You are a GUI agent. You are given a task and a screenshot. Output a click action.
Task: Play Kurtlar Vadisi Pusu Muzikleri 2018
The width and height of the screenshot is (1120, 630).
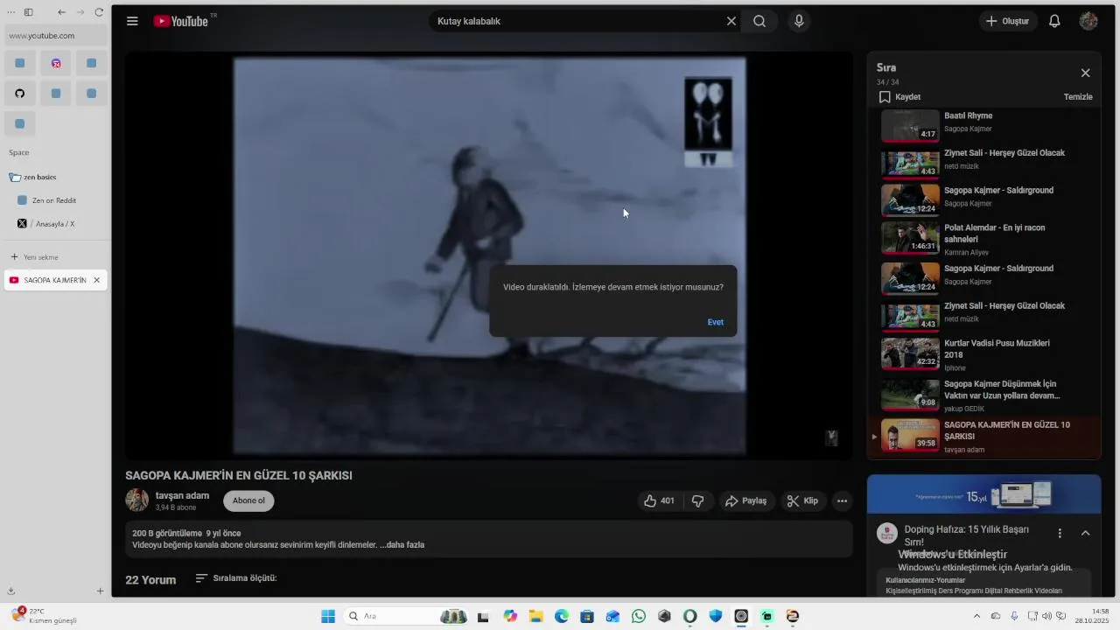pos(983,353)
